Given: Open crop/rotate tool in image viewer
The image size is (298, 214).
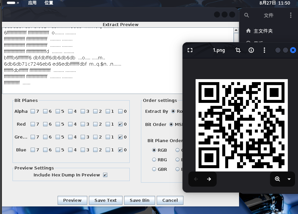Looking at the screenshot, I should (238, 50).
